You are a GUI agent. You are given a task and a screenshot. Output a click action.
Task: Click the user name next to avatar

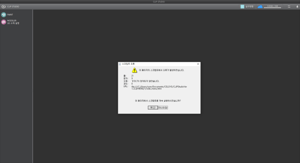(x=249, y=7)
